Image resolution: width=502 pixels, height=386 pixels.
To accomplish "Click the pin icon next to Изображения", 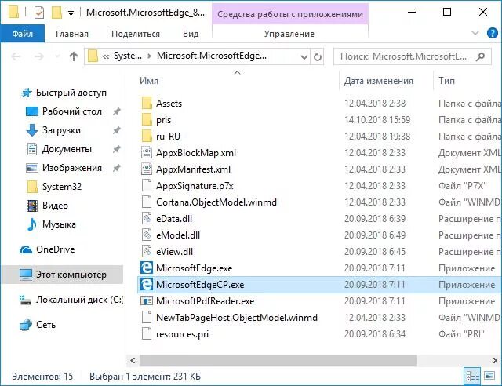I will coord(117,168).
